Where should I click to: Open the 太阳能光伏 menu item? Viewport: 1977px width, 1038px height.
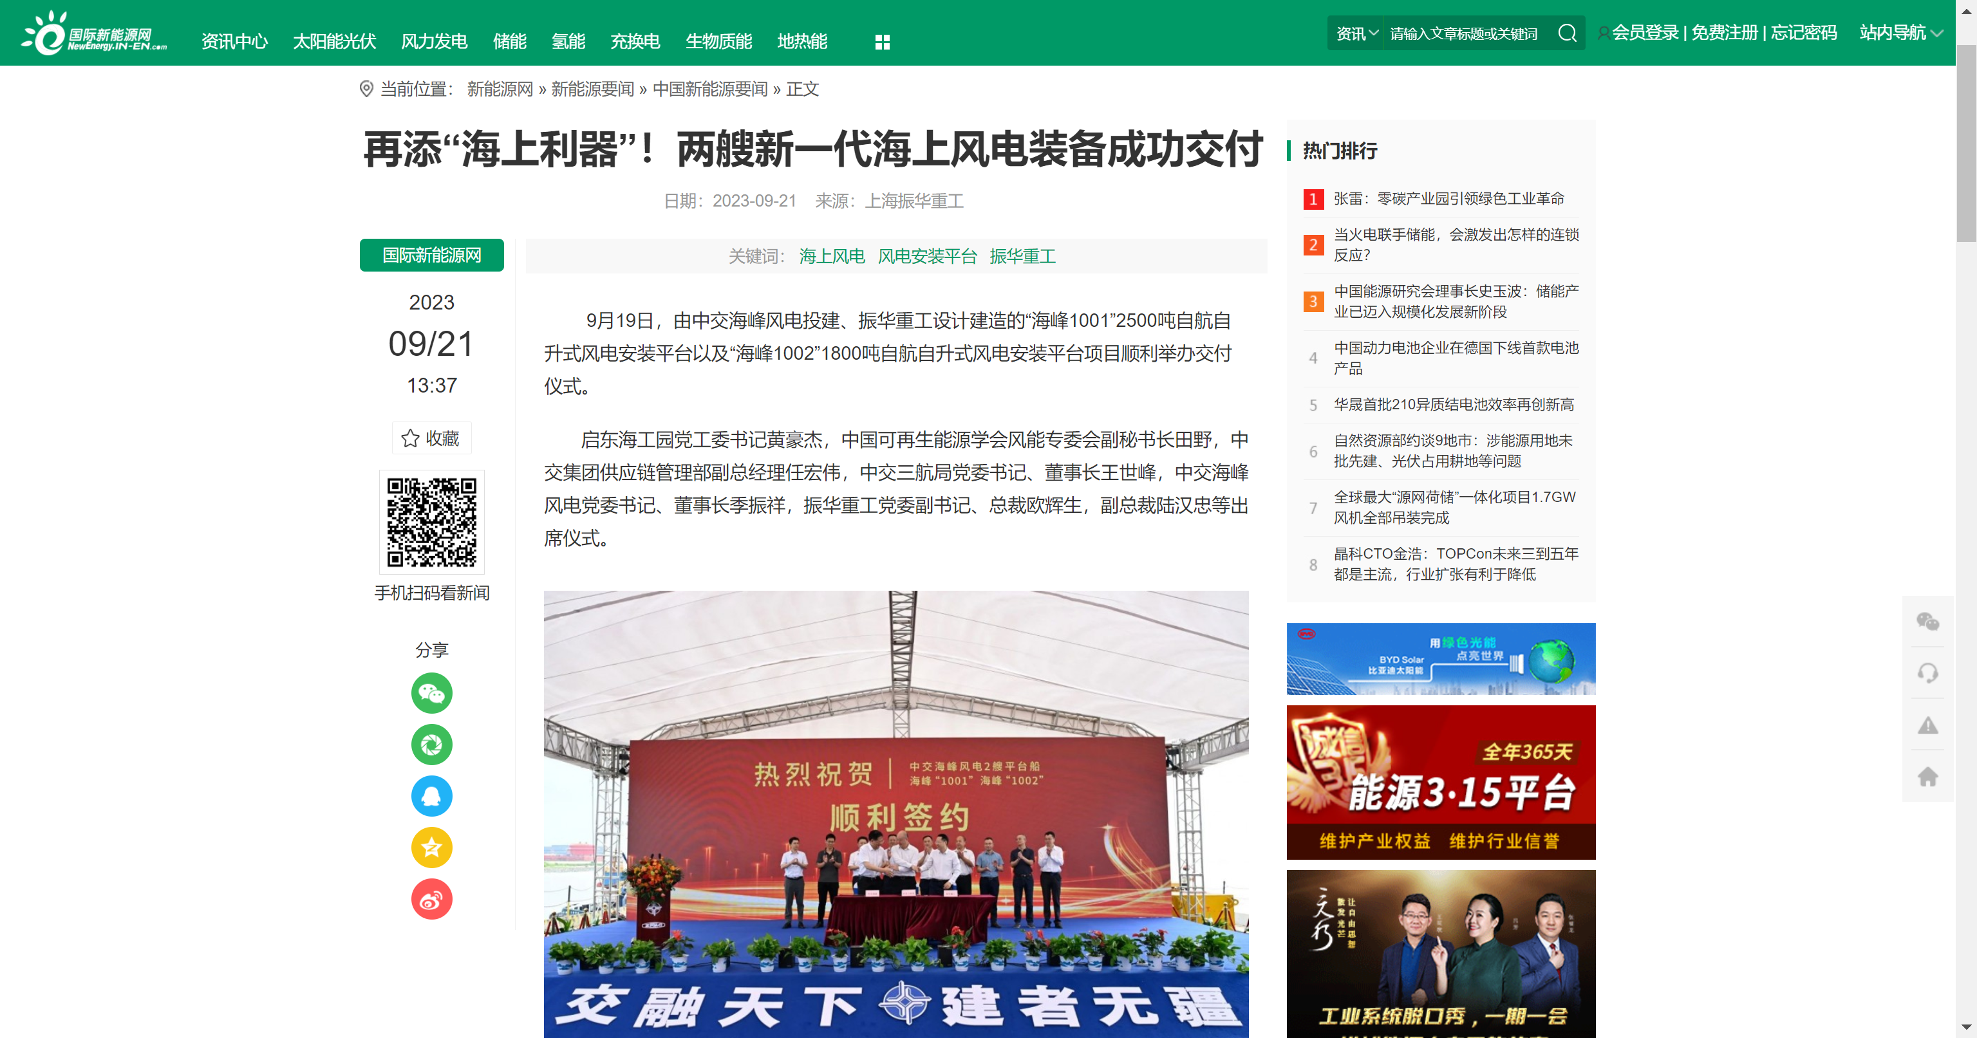pos(334,41)
